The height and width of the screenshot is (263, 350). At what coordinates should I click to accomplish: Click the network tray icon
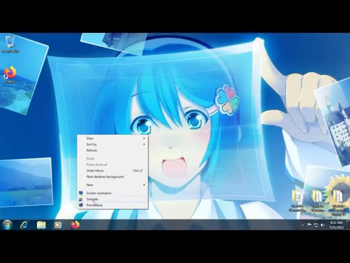tap(316, 225)
